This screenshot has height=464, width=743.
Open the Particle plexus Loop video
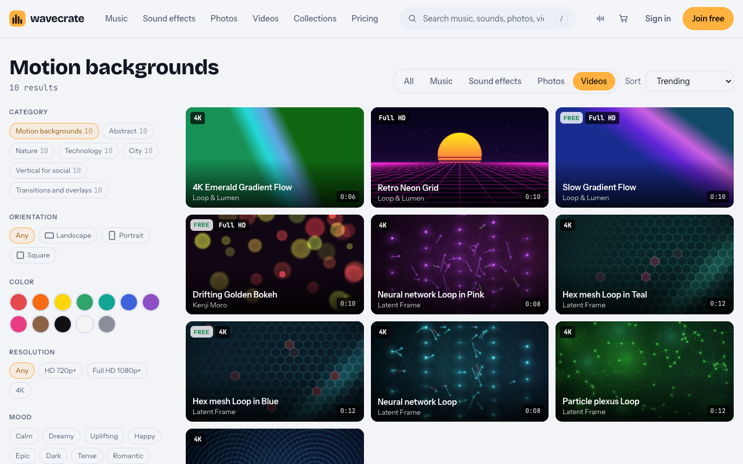coord(644,371)
